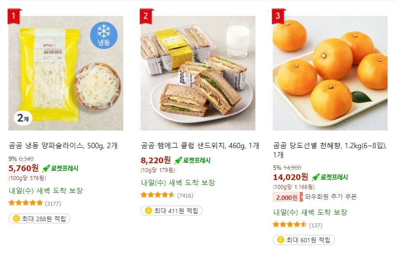Screen dimensions: 396x253
Task: Click the Rocket Fresh logo beside 8,220원
Action: [192, 160]
